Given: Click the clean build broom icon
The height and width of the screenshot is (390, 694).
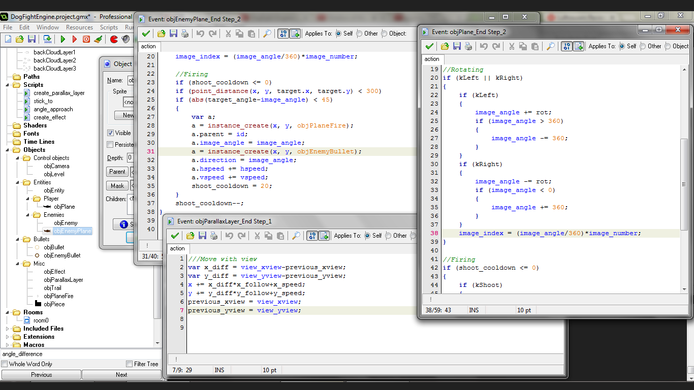Looking at the screenshot, I should click(99, 39).
